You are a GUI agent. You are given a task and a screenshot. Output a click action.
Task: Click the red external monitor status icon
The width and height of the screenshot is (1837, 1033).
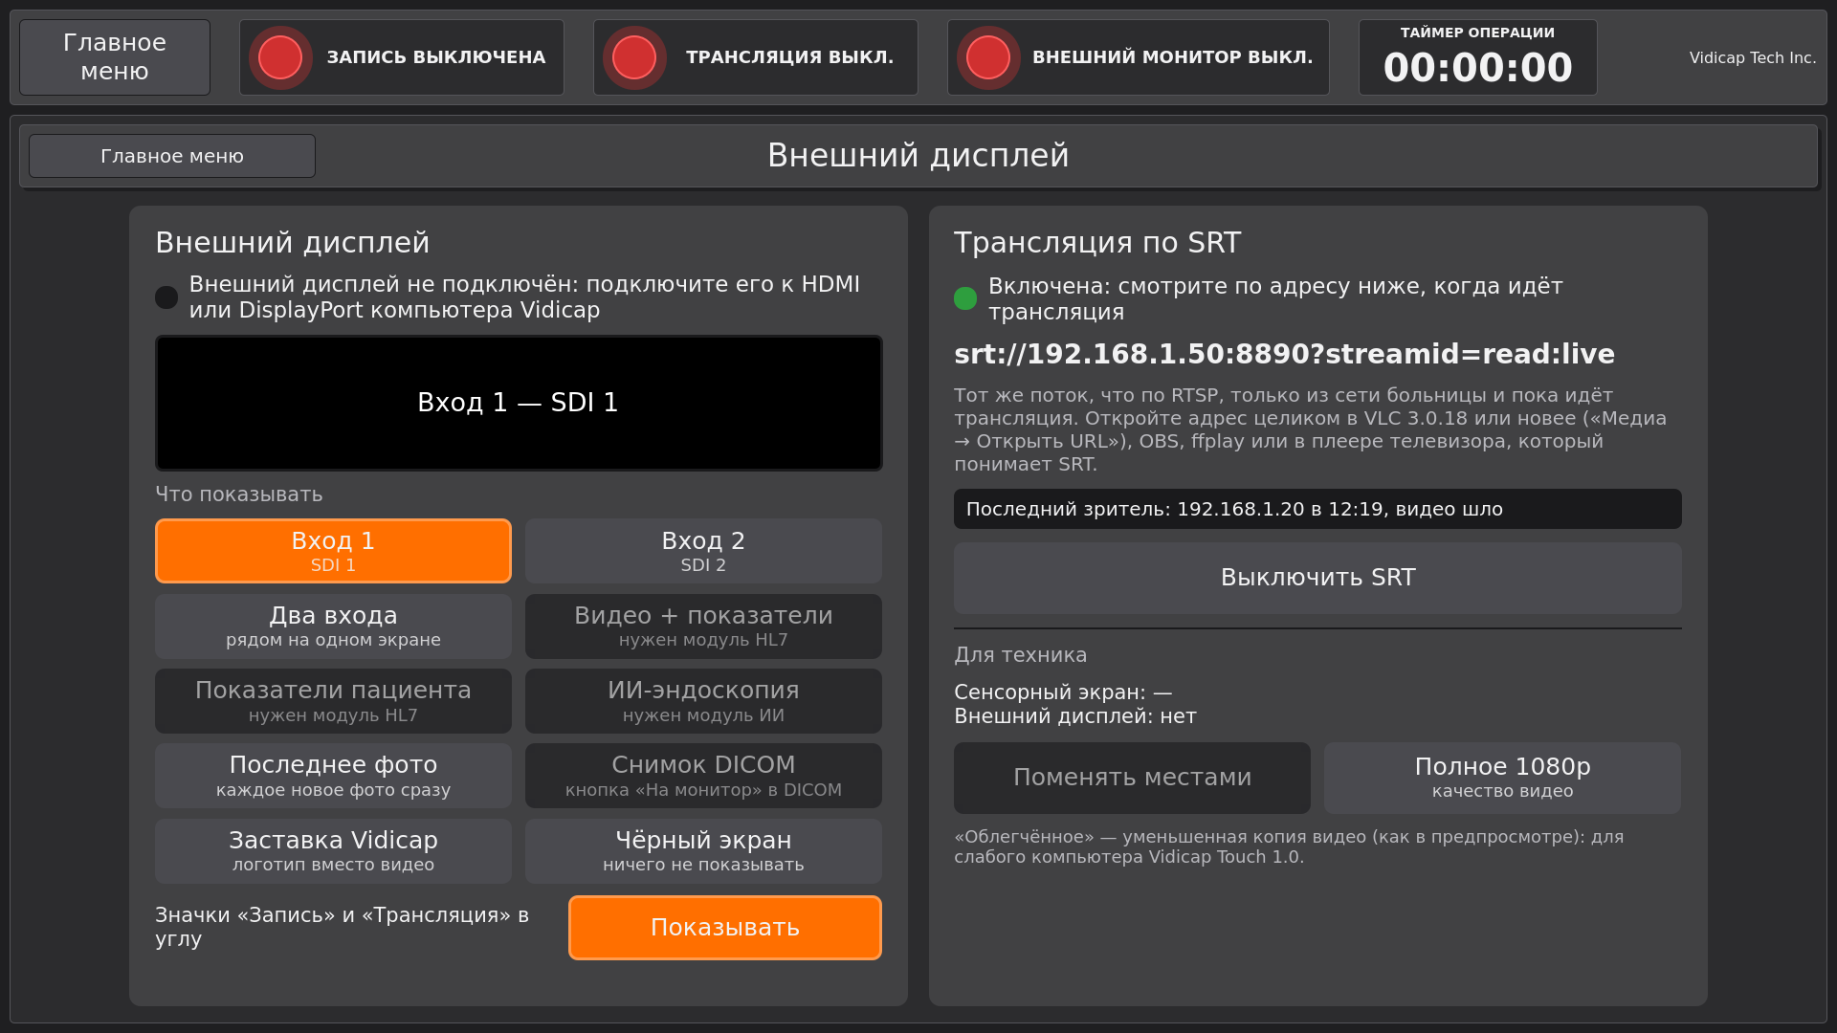tap(988, 57)
